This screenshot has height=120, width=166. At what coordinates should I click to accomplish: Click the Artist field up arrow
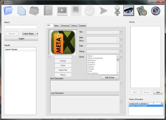(x=118, y=38)
